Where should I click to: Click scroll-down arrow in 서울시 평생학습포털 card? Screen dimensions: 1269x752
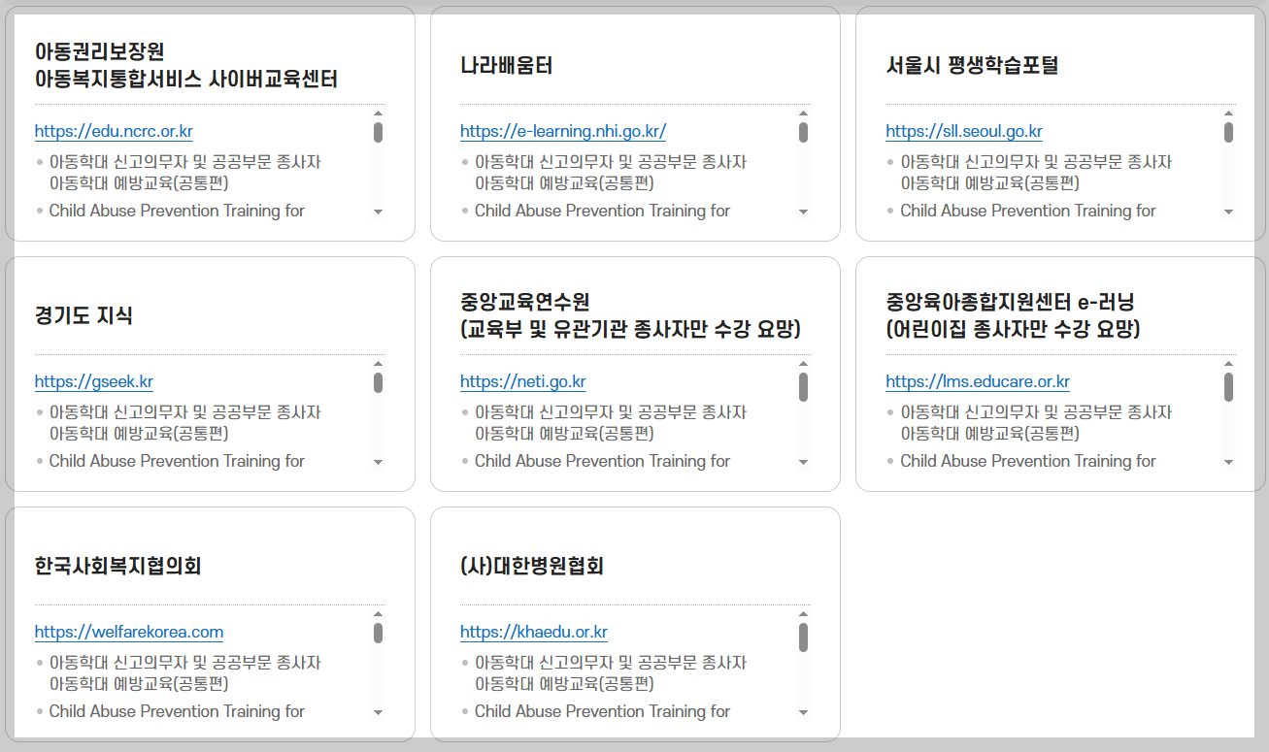click(1228, 212)
